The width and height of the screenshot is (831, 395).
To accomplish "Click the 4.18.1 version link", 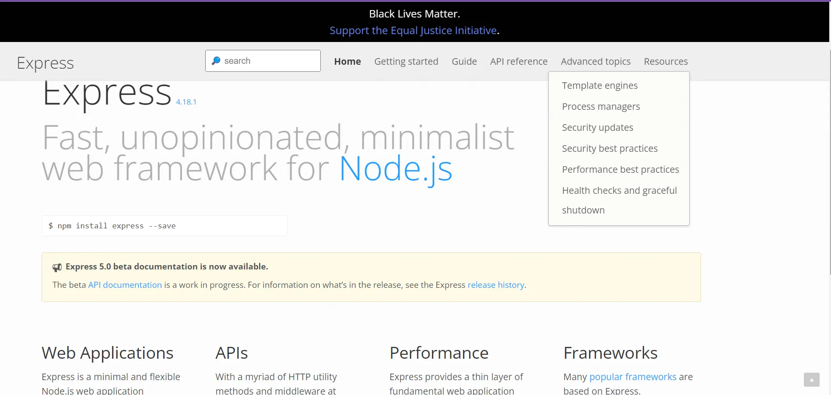I will [x=186, y=102].
